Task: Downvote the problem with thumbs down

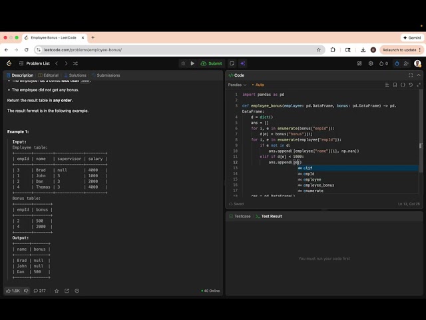Action: (27, 291)
